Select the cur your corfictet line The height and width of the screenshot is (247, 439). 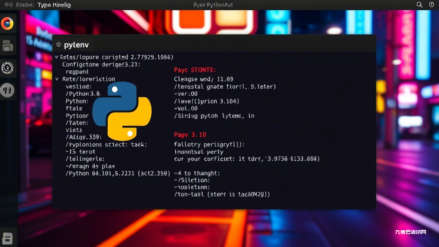[247, 159]
